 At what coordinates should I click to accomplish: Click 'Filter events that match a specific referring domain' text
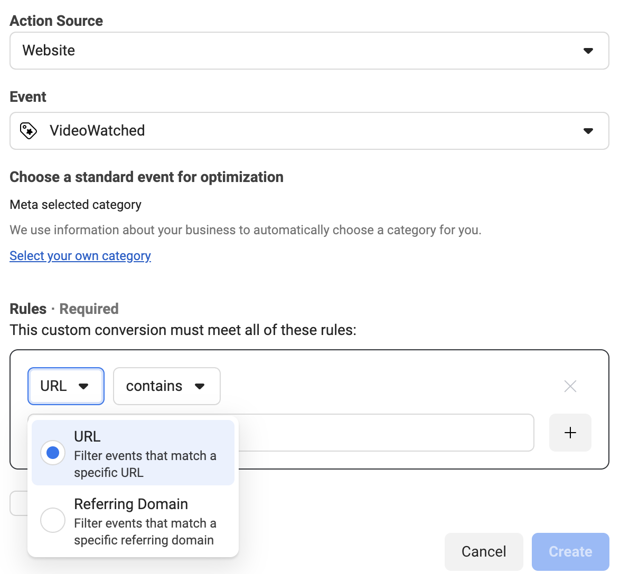click(x=145, y=532)
